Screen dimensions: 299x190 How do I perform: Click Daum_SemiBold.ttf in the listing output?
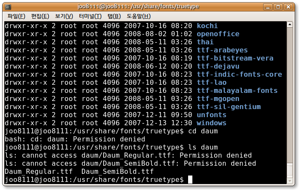[x=117, y=172]
